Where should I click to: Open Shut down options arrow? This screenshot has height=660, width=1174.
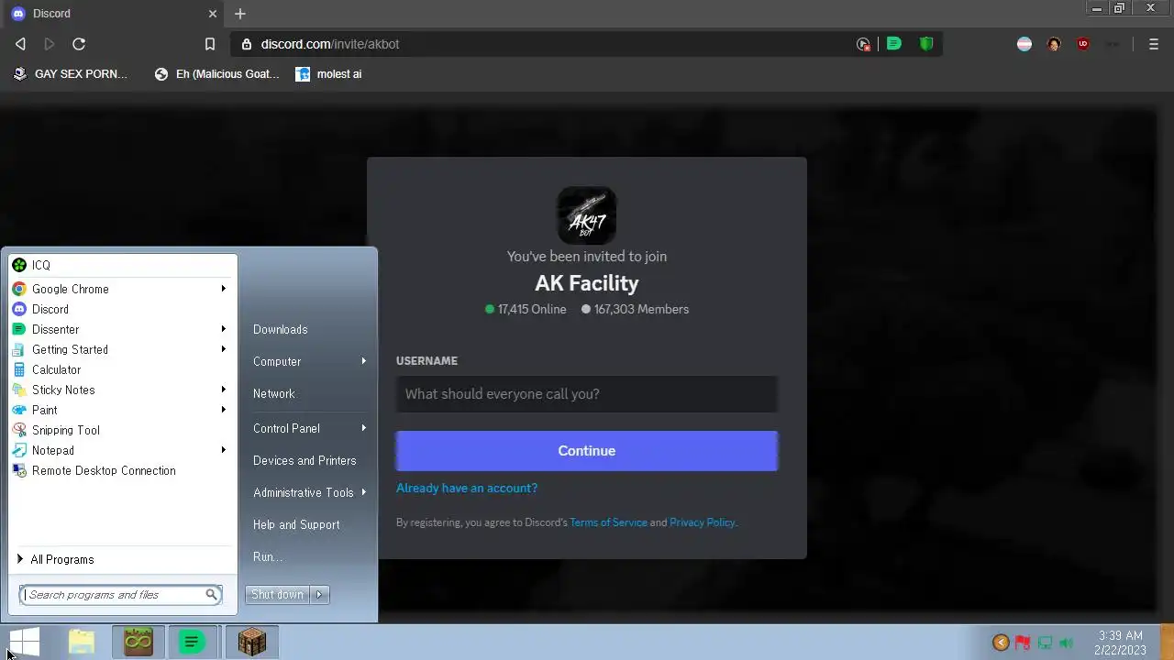[x=319, y=595]
